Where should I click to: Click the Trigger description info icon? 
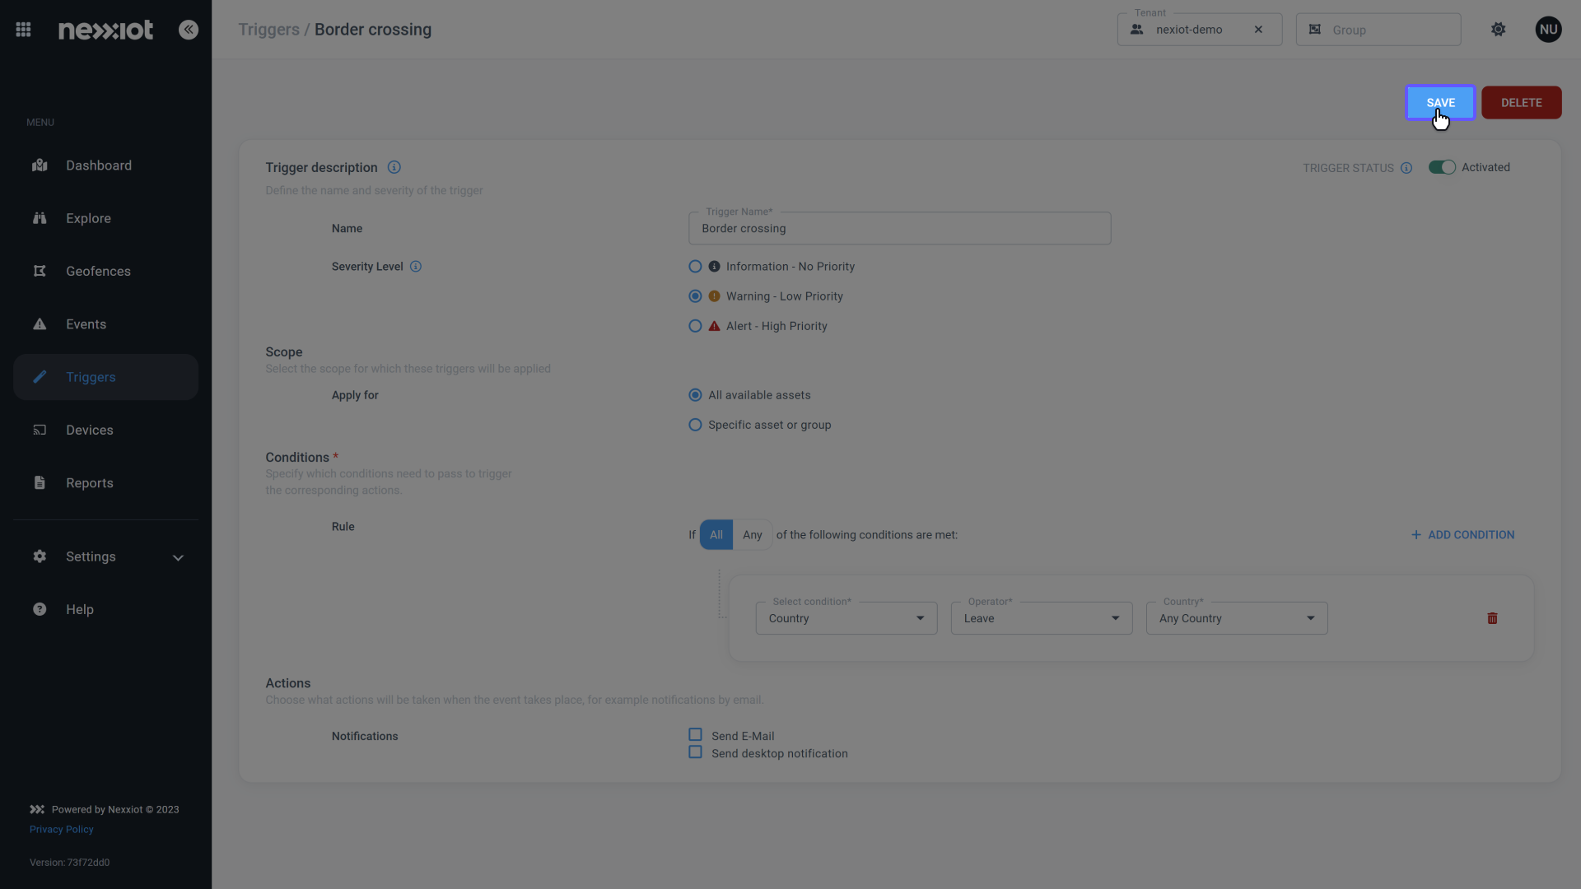pyautogui.click(x=394, y=167)
